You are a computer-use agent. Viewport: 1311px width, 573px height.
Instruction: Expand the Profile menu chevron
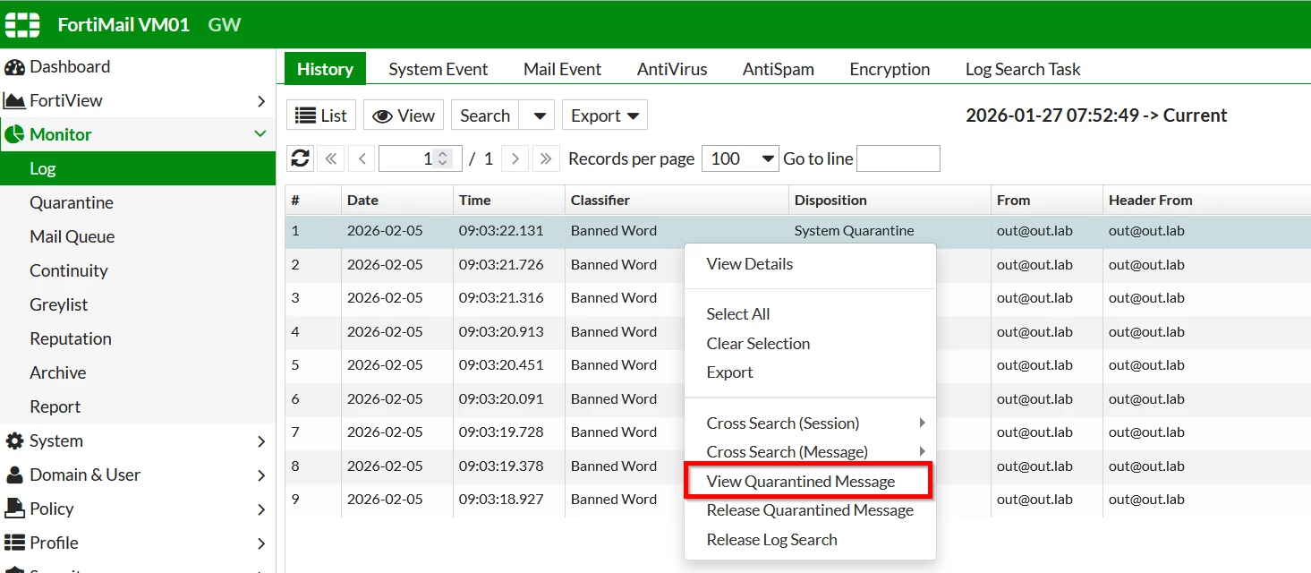click(x=261, y=543)
